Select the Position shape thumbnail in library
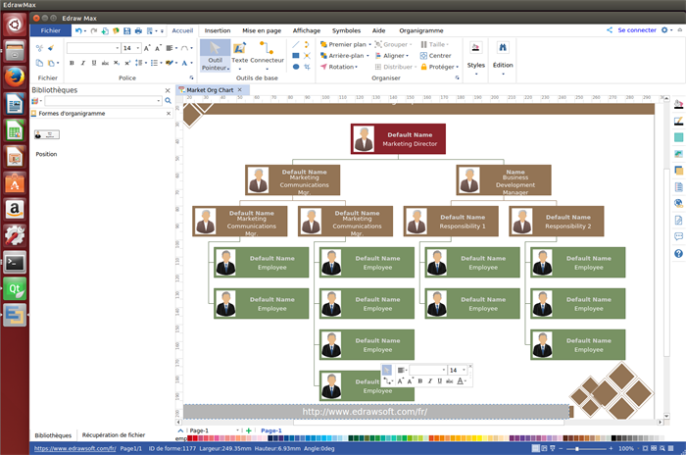Screen dimensions: 686x455 pyautogui.click(x=46, y=135)
